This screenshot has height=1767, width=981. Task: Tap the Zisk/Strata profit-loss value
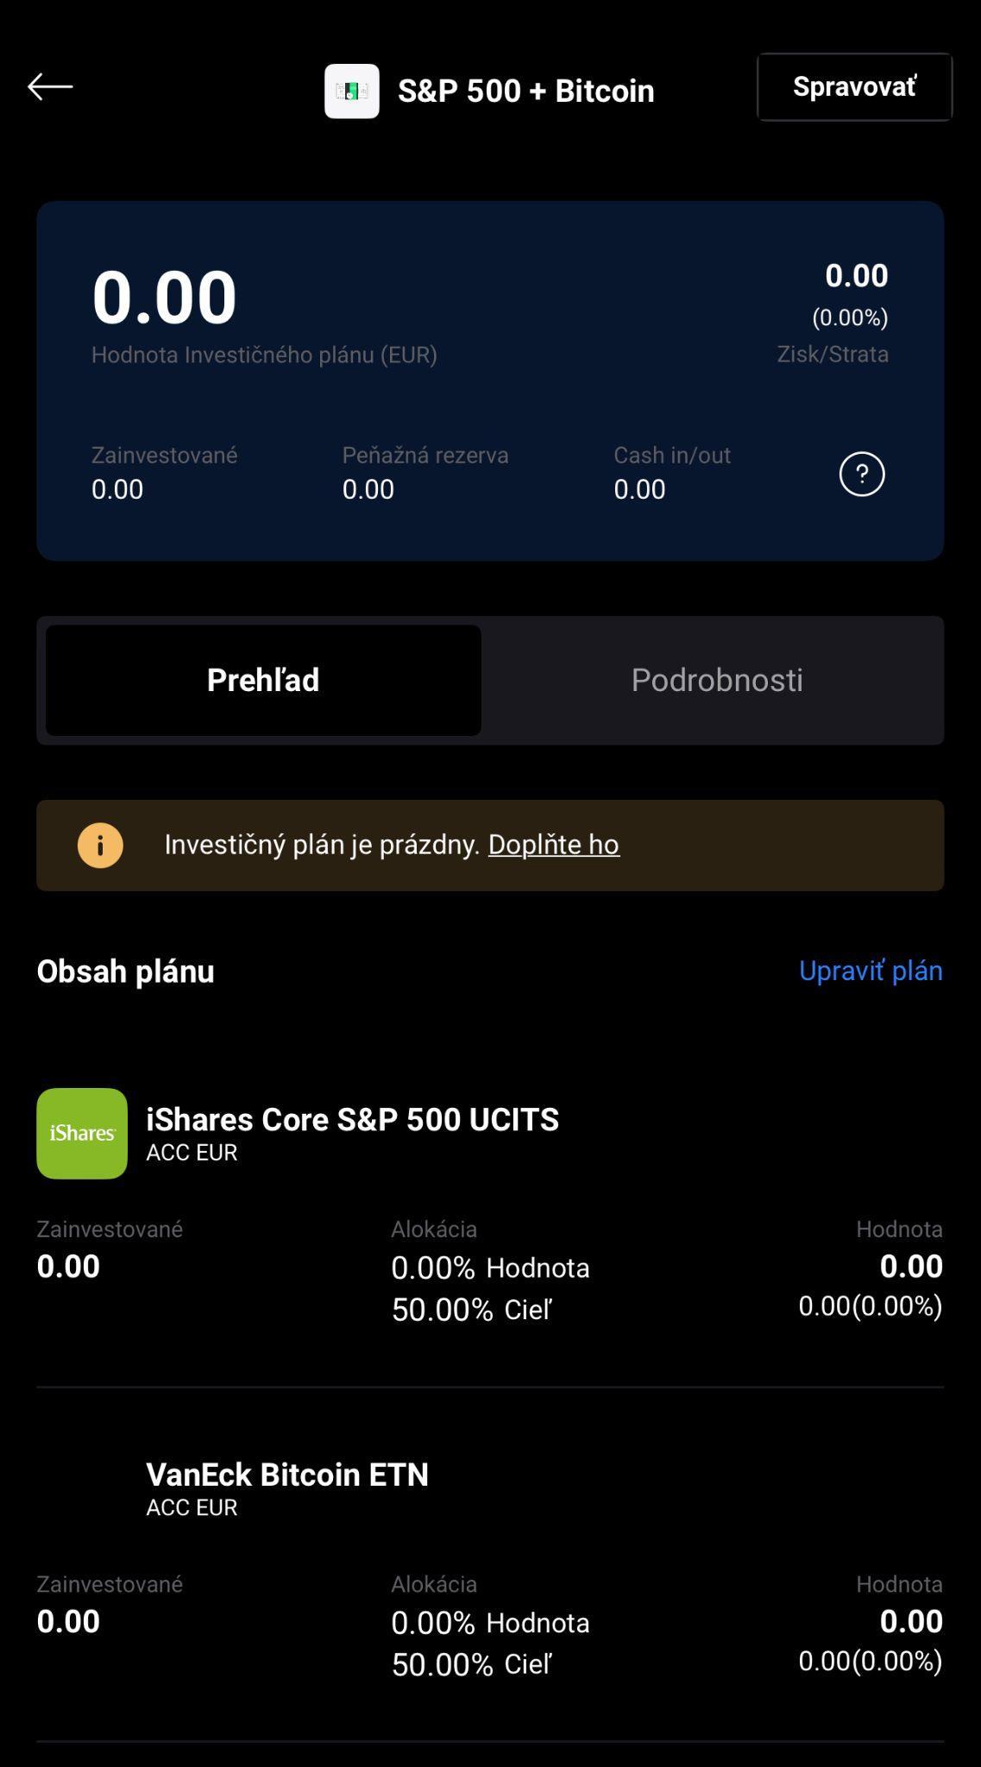click(856, 276)
